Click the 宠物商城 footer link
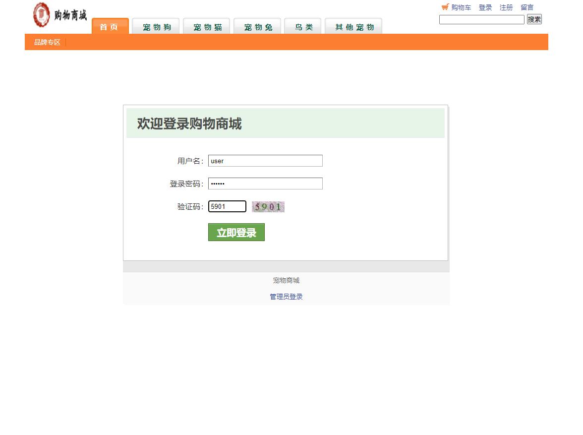The width and height of the screenshot is (583, 435). click(x=286, y=280)
